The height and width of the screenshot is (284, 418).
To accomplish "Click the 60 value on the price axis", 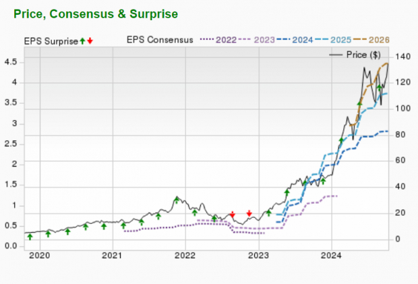I will [400, 161].
